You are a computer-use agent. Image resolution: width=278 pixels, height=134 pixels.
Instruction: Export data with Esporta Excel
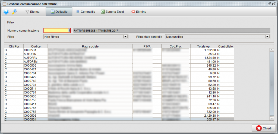[x=112, y=12]
